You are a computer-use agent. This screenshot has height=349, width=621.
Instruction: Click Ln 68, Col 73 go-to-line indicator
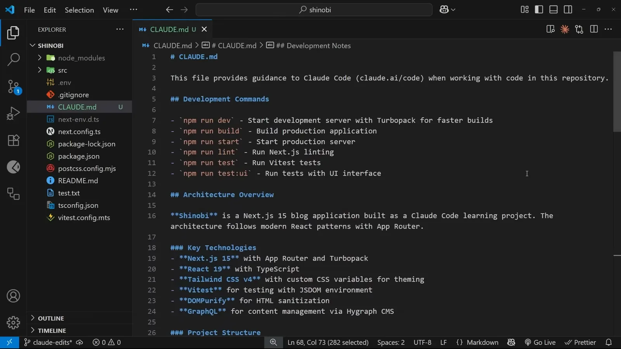(x=328, y=342)
